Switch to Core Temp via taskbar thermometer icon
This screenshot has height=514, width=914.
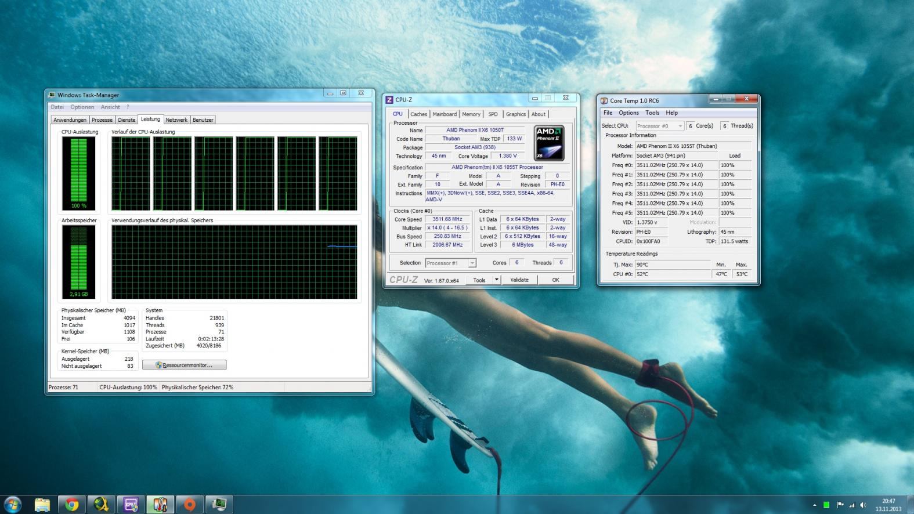click(160, 505)
